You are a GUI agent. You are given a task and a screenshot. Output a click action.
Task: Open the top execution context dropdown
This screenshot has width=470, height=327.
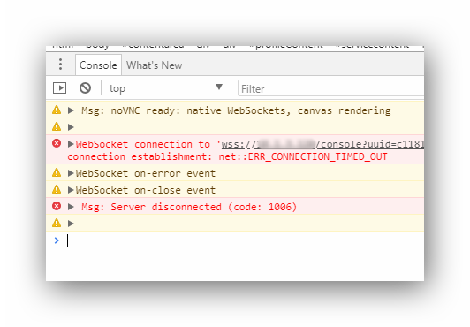tap(165, 88)
